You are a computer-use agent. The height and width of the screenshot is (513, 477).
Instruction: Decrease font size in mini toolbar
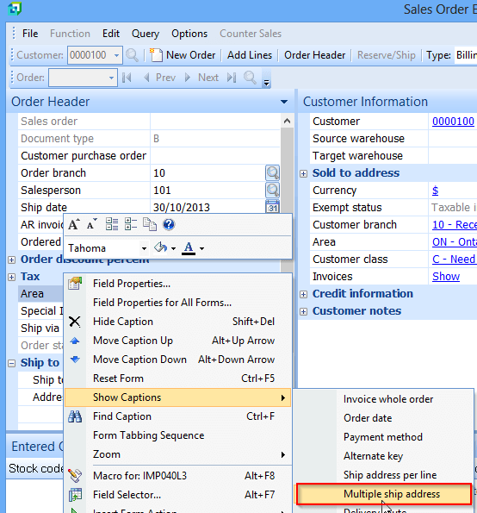pyautogui.click(x=92, y=224)
